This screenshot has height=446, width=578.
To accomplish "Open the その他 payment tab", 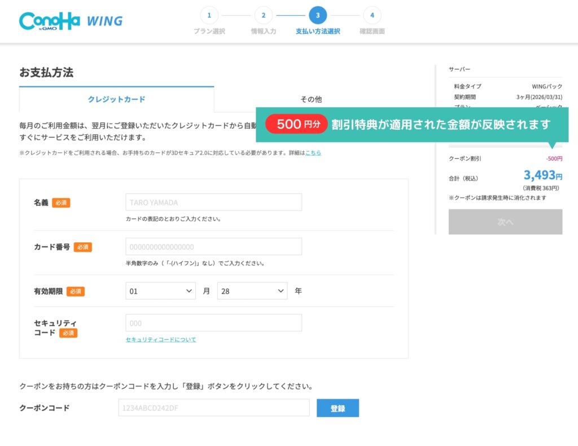I will [x=311, y=99].
